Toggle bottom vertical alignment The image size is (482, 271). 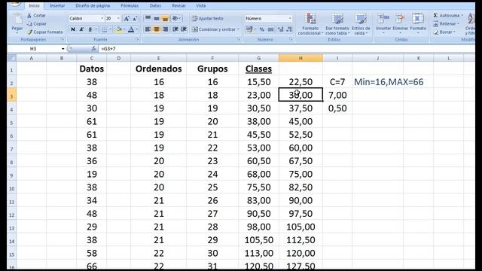(165, 18)
